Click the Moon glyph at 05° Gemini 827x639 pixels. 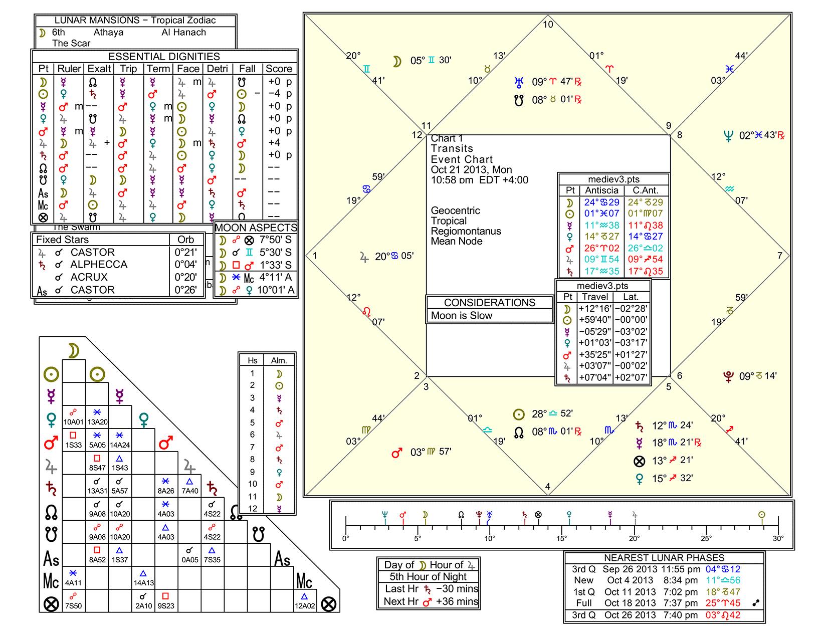[397, 61]
